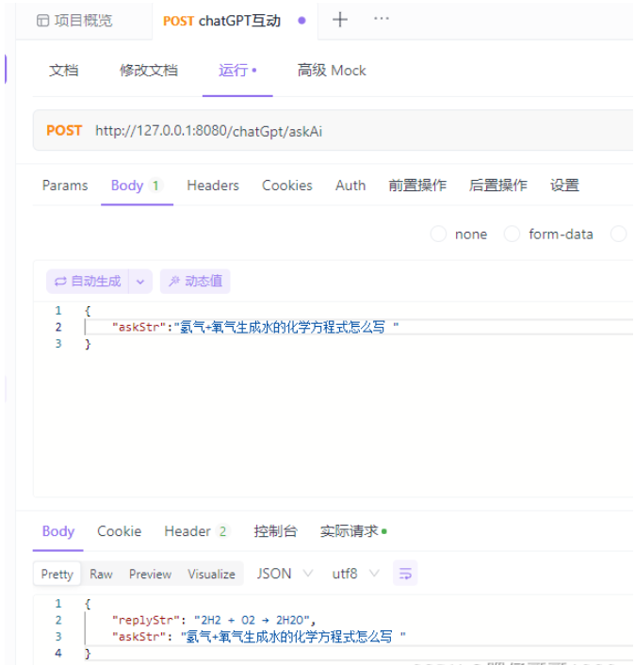Select the POST chatGPT互动 tab
Viewport: 635px width, 665px height.
(235, 21)
